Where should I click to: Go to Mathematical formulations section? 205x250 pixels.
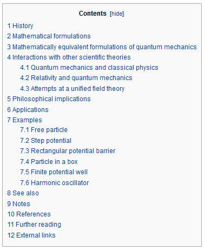(49, 36)
